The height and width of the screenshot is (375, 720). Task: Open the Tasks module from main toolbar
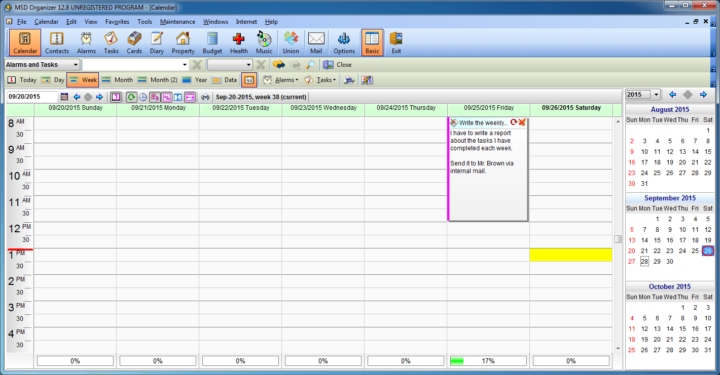point(111,43)
